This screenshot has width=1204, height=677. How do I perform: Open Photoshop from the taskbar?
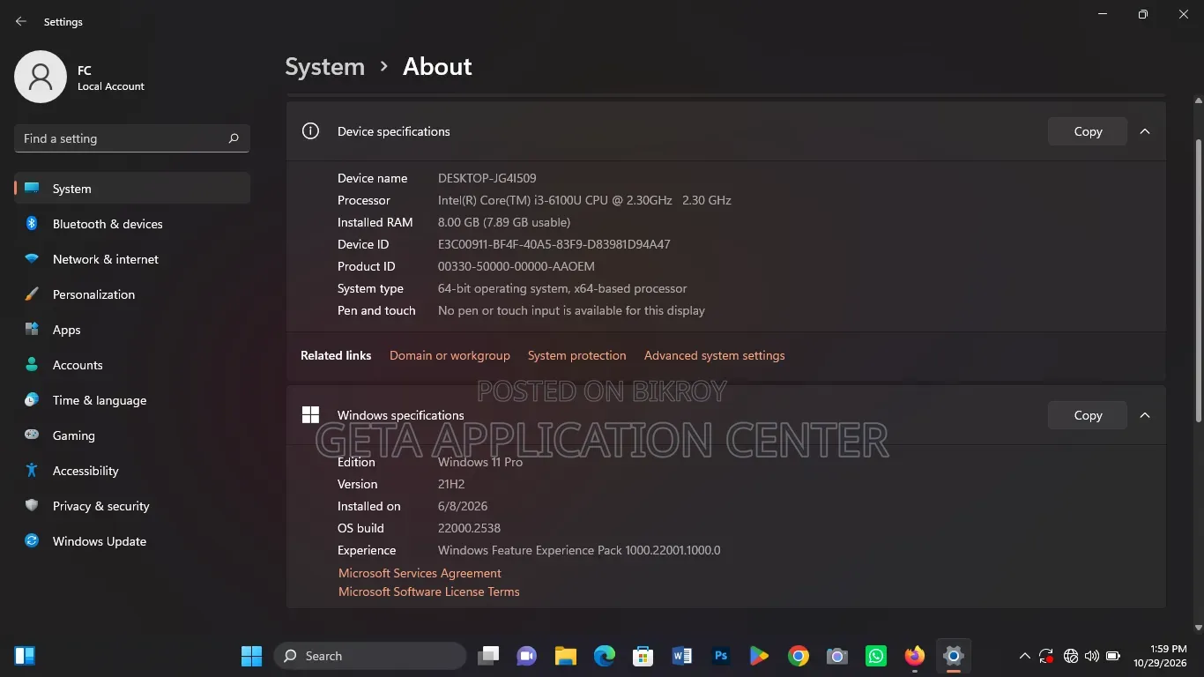tap(720, 656)
